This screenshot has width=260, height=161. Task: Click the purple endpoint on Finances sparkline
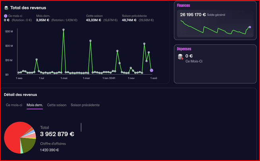click(x=250, y=27)
